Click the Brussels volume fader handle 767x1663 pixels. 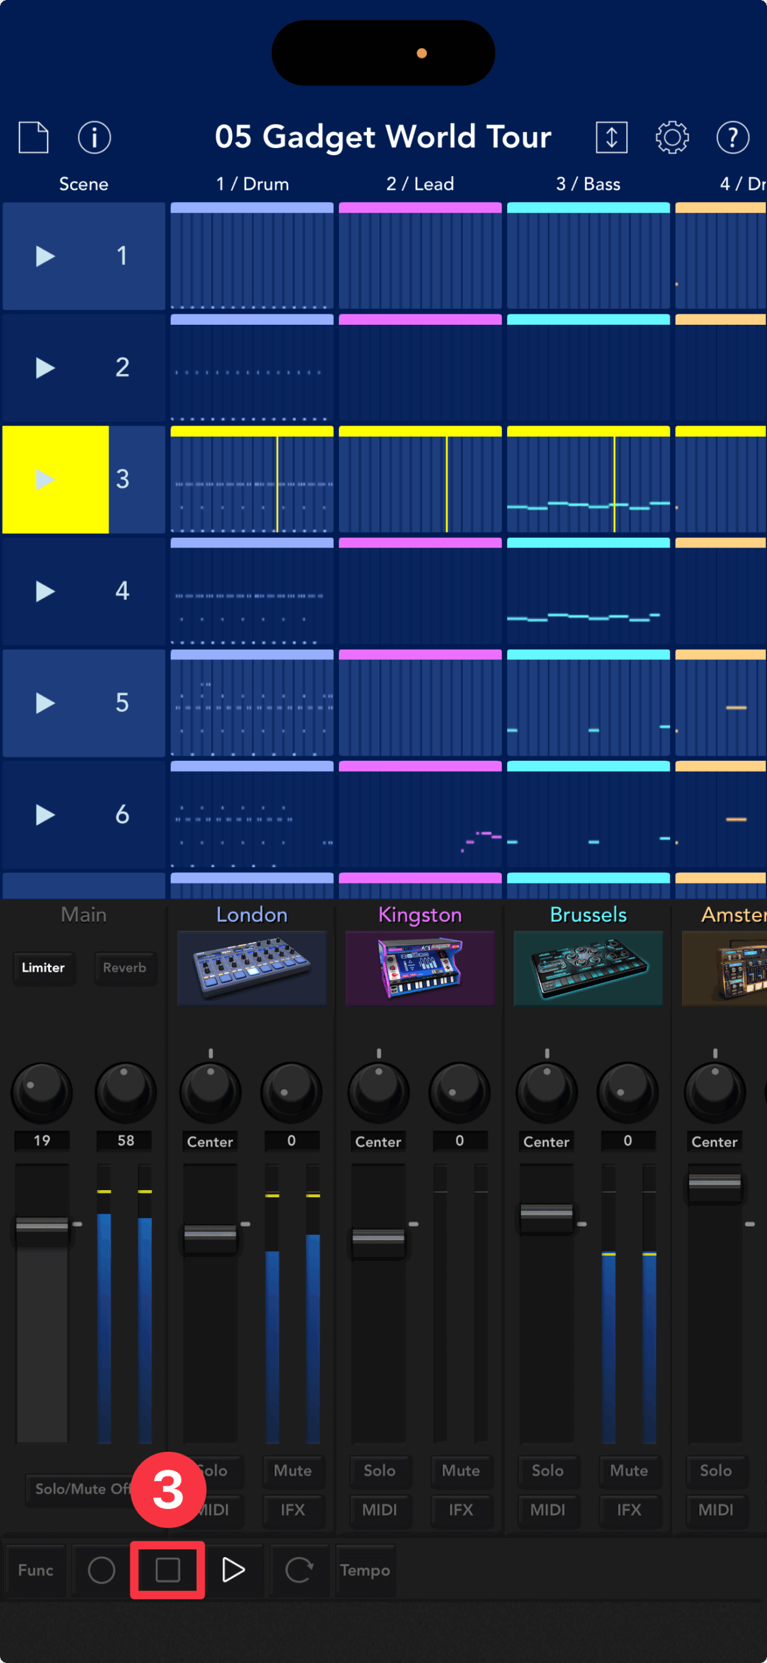point(546,1213)
